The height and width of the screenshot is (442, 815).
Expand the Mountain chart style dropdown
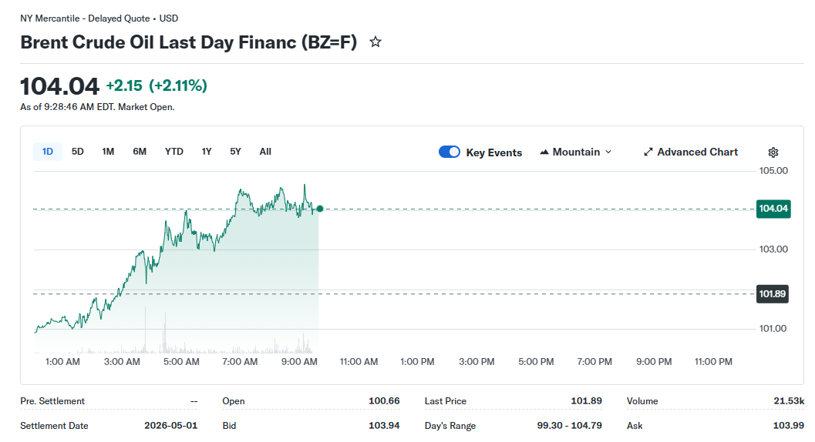pyautogui.click(x=608, y=152)
